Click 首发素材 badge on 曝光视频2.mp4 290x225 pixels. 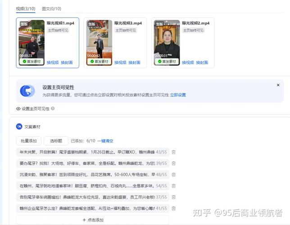pyautogui.click(x=167, y=61)
